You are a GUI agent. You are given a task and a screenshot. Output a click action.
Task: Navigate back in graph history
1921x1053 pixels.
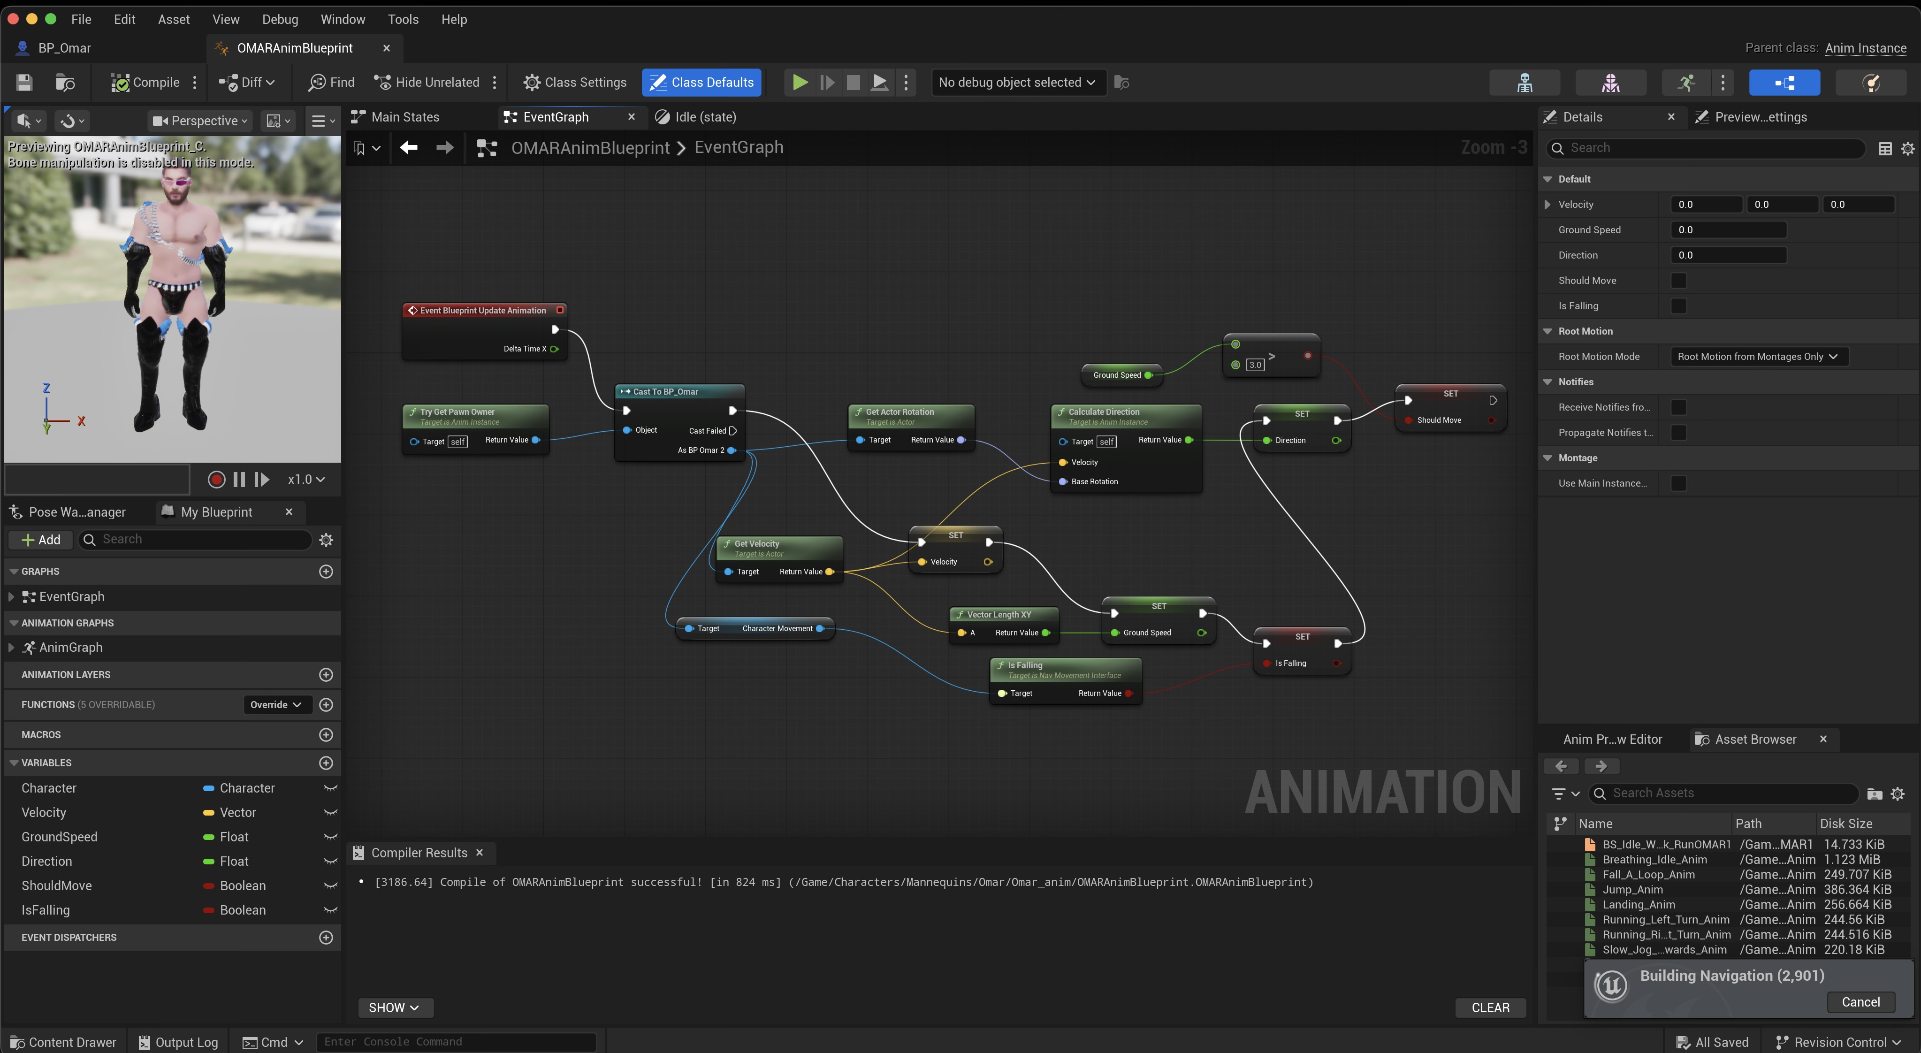pos(408,148)
